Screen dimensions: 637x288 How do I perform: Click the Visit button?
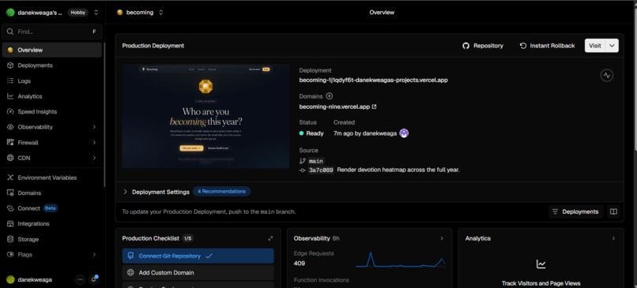coord(595,46)
